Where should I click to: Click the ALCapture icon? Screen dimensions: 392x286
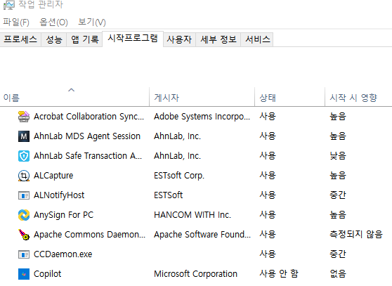(24, 176)
